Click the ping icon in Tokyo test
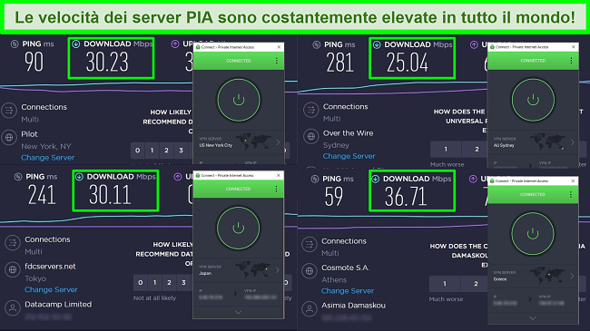 pos(17,177)
